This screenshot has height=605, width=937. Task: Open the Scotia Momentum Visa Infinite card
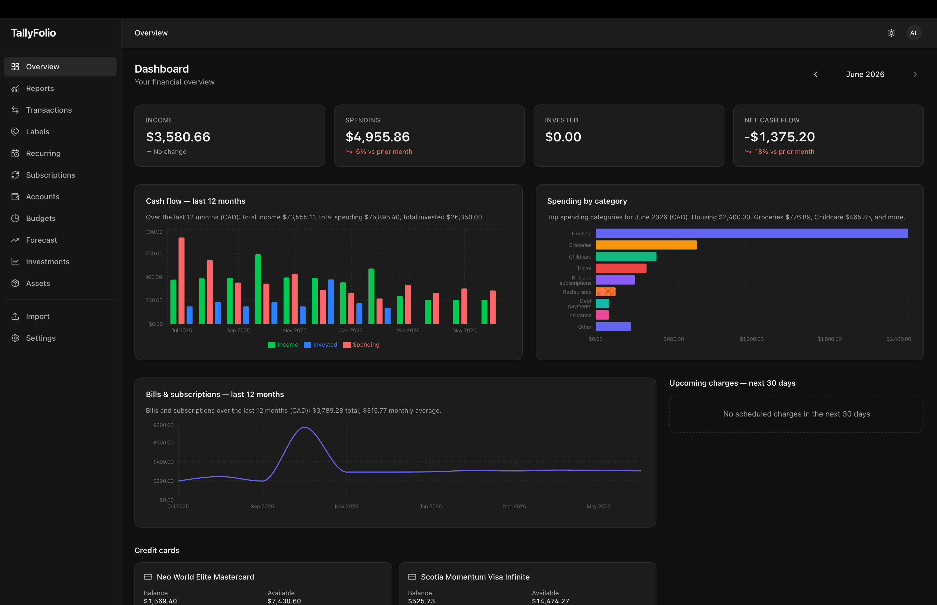pos(527,583)
